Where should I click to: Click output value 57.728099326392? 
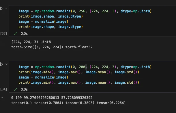pos(77,98)
